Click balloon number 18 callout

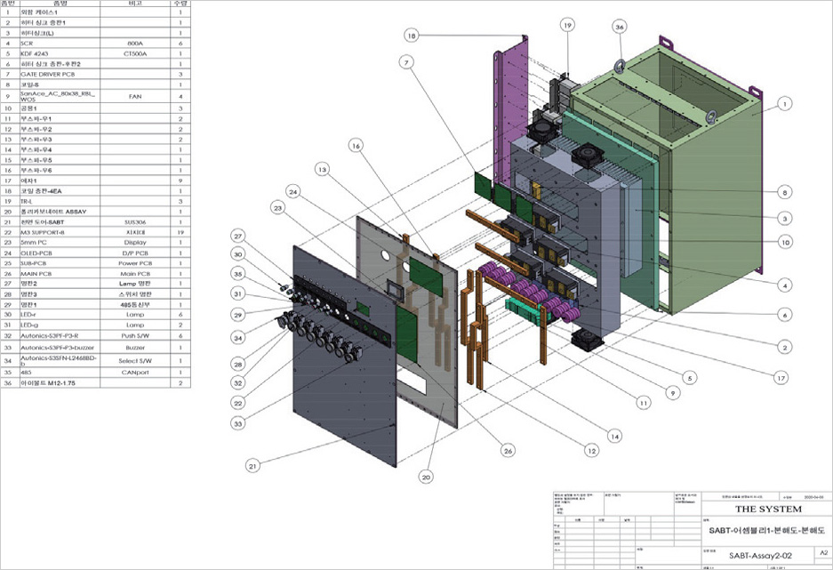[411, 36]
